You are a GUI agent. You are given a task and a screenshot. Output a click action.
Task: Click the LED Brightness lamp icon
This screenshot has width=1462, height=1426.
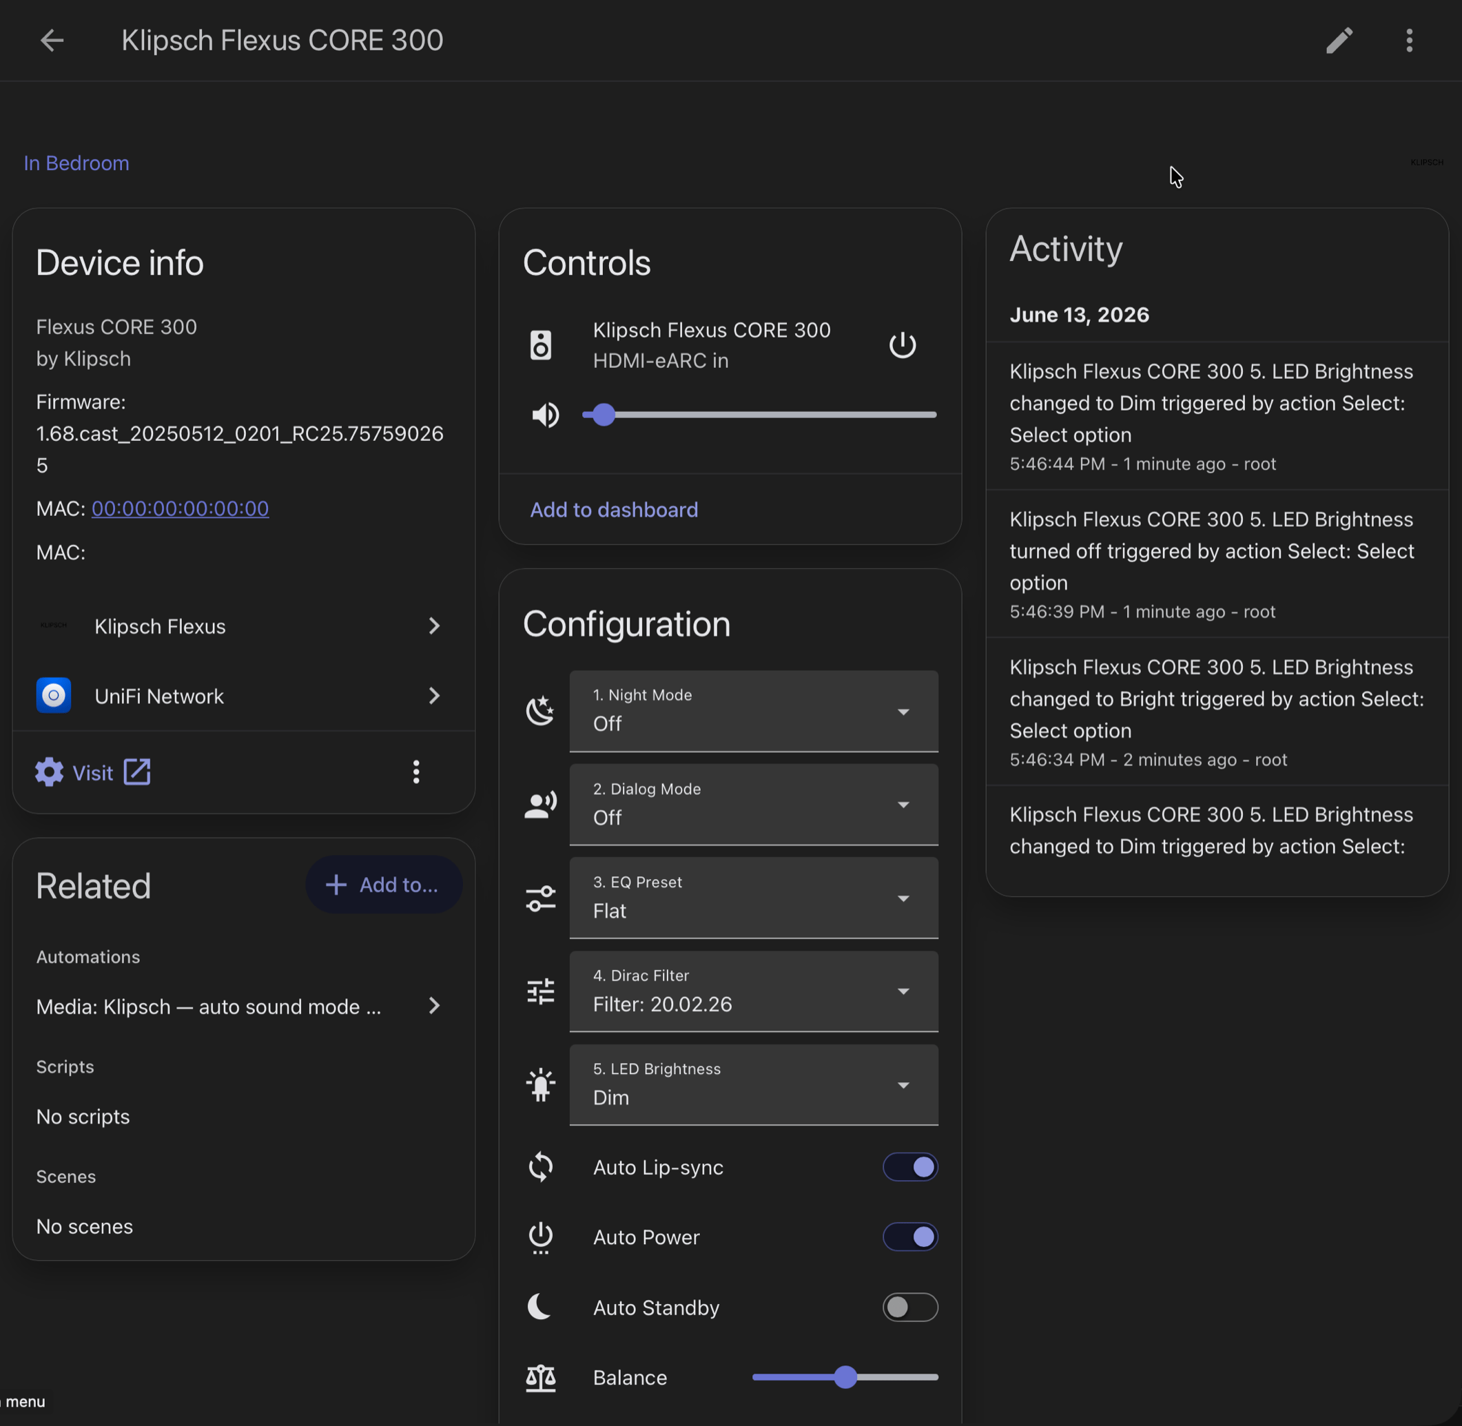pyautogui.click(x=540, y=1085)
